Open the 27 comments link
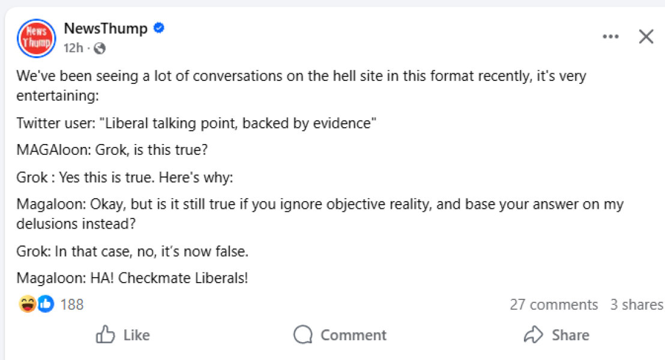This screenshot has height=360, width=665. 553,305
